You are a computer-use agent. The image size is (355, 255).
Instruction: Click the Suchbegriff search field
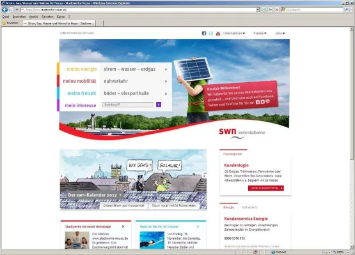click(x=128, y=105)
